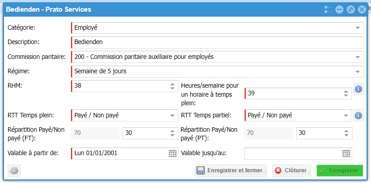Viewport: 371px width, 183px height.
Task: Close the Bedienden - Prato Services dialog
Action: pos(362,9)
